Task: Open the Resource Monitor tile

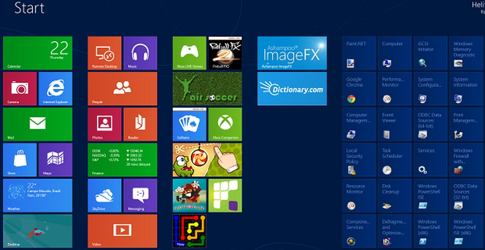Action: click(359, 195)
